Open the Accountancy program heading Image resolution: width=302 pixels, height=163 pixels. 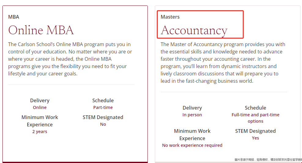point(194,31)
